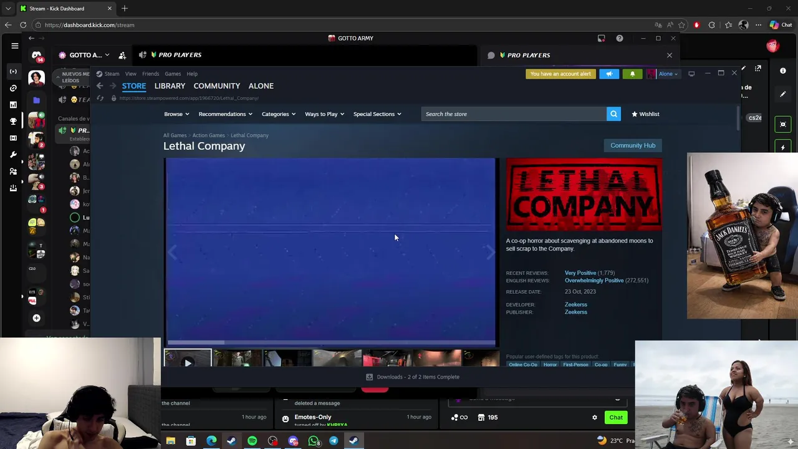
Task: Switch to Steam LIBRARY tab
Action: coord(170,86)
